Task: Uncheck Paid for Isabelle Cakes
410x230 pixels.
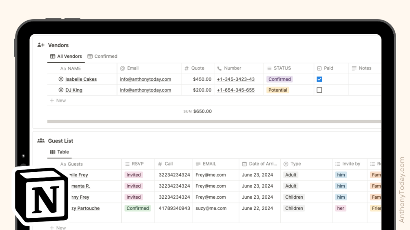Action: click(x=319, y=79)
